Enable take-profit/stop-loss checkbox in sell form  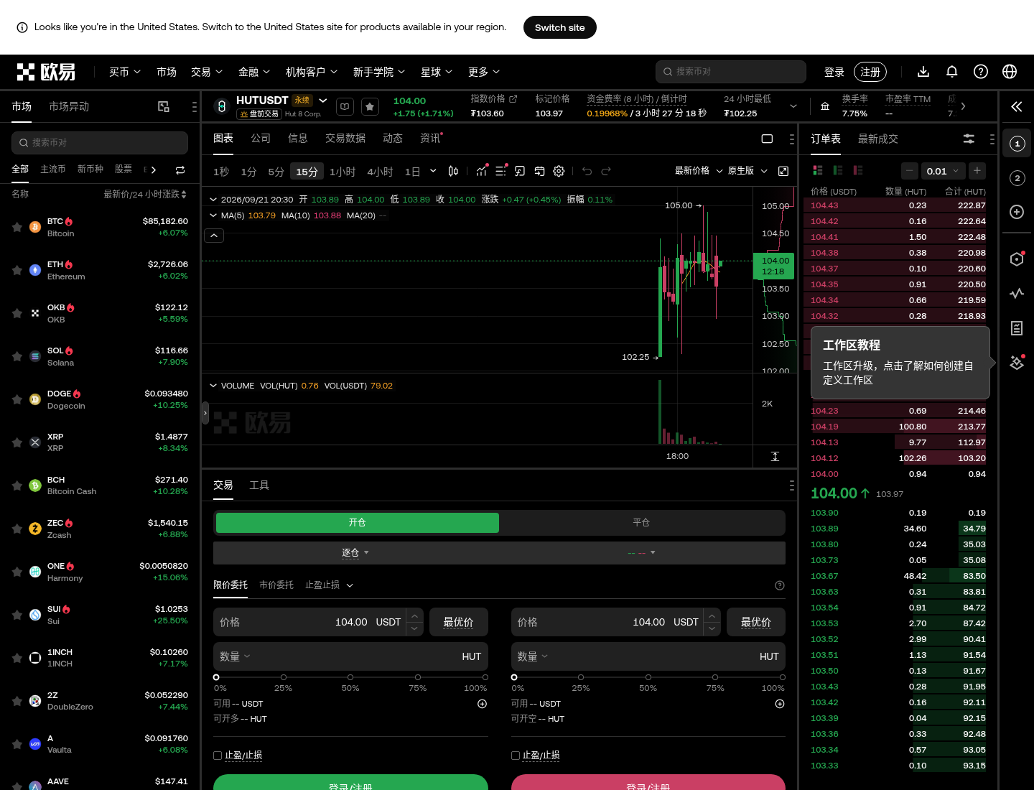point(516,756)
